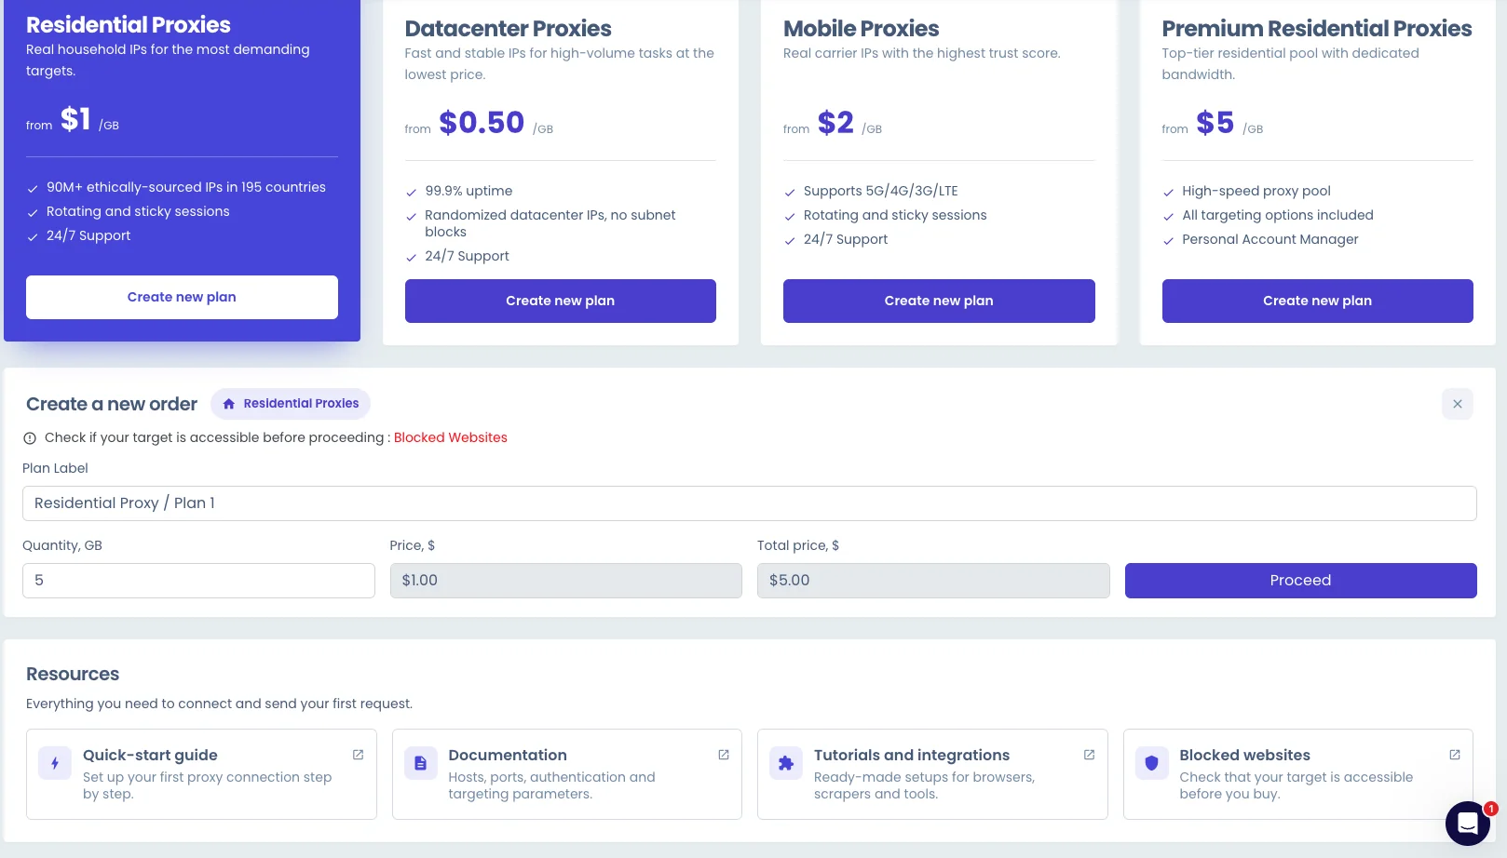Open the Tutorials and integrations resource card
Screen dimensions: 1507x858
coord(932,774)
